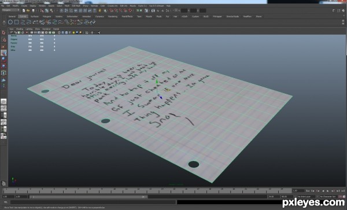Open the File menu
The width and height of the screenshot is (347, 210).
2,6
